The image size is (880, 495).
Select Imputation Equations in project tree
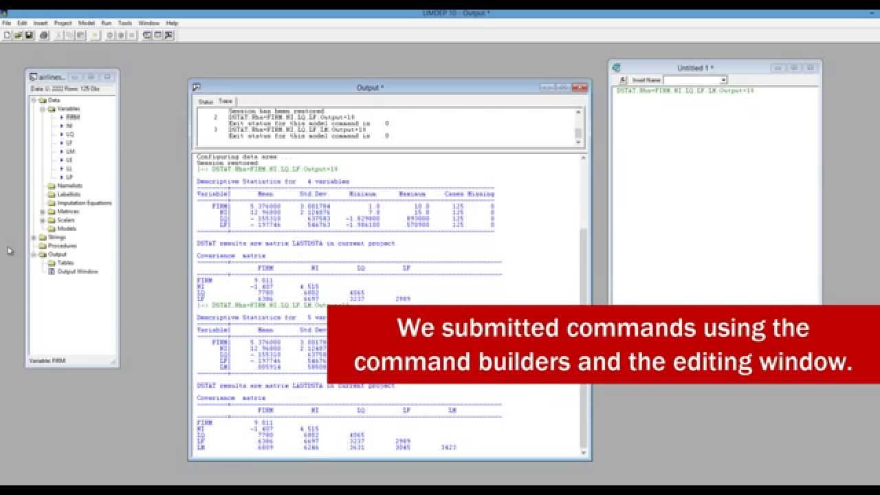(x=85, y=203)
